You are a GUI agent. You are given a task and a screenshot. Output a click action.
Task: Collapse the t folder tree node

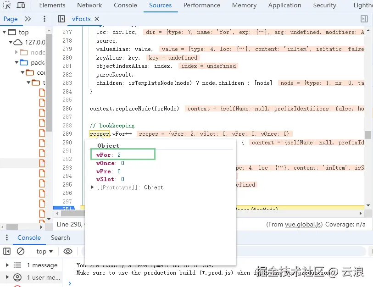click(28, 83)
